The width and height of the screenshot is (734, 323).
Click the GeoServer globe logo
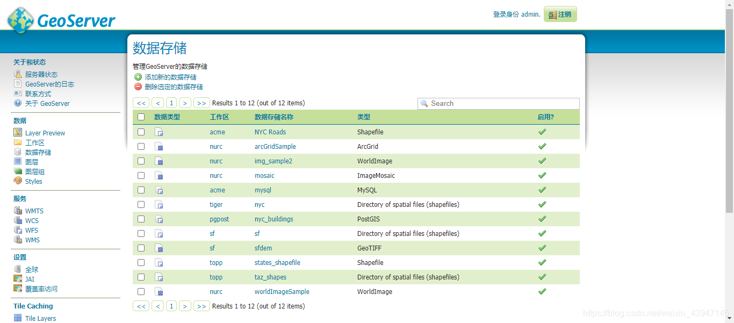tap(20, 20)
